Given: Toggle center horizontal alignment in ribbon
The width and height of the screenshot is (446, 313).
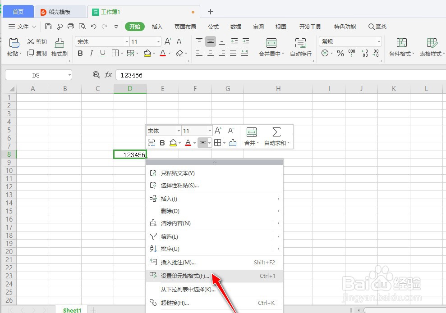Looking at the screenshot, I should tap(211, 53).
